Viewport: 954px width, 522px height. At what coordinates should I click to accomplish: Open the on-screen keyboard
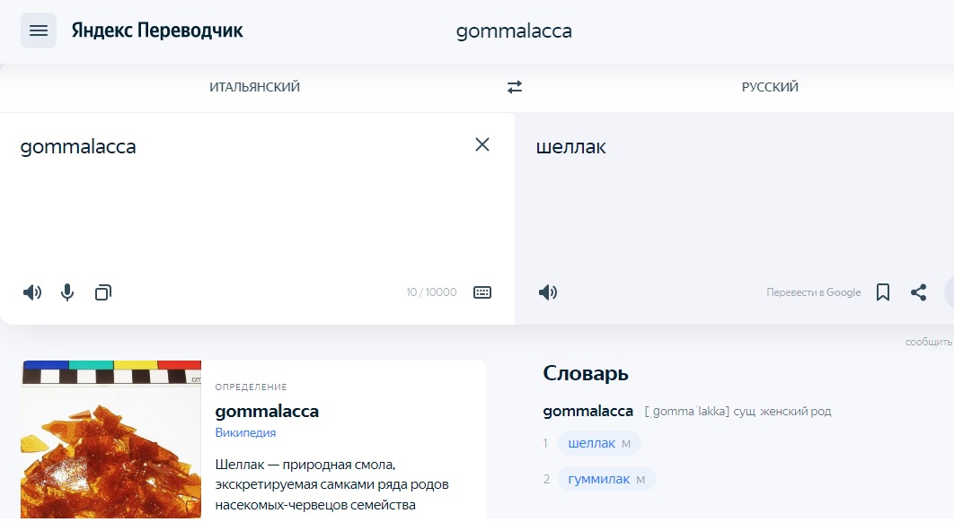482,292
